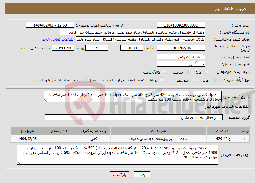Click the تاریخ نیاز column header

(x=27, y=131)
